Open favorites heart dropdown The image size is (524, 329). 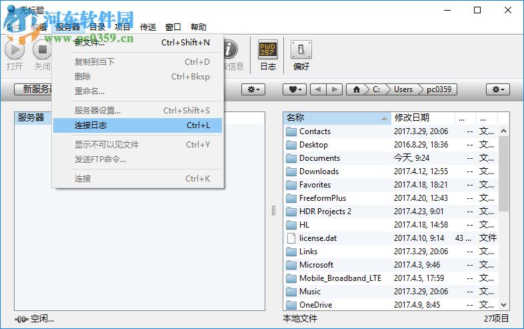pos(295,89)
